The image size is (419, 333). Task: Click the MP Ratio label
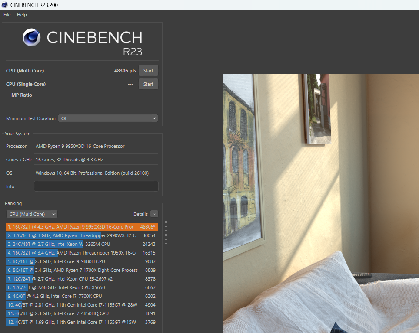point(22,95)
